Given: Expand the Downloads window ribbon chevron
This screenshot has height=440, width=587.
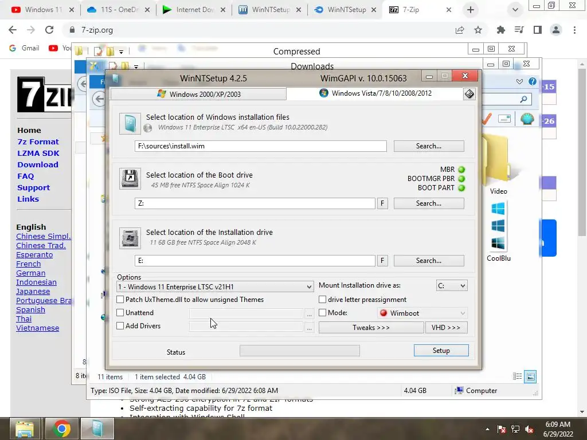Looking at the screenshot, I should [x=519, y=81].
